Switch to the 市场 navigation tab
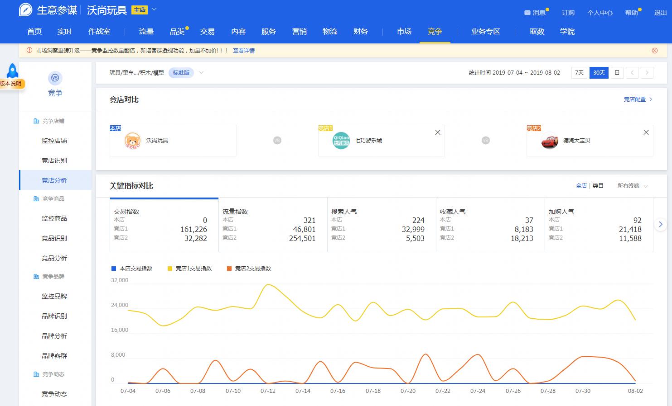The height and width of the screenshot is (406, 672). coord(404,32)
